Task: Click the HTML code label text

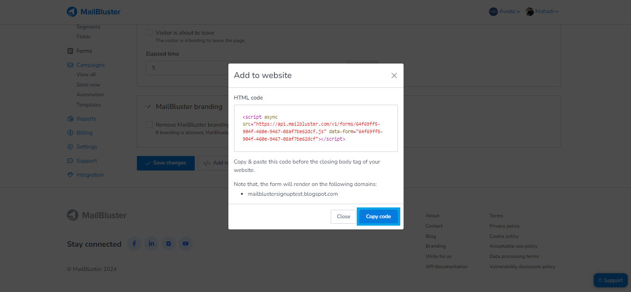Action: click(x=248, y=98)
